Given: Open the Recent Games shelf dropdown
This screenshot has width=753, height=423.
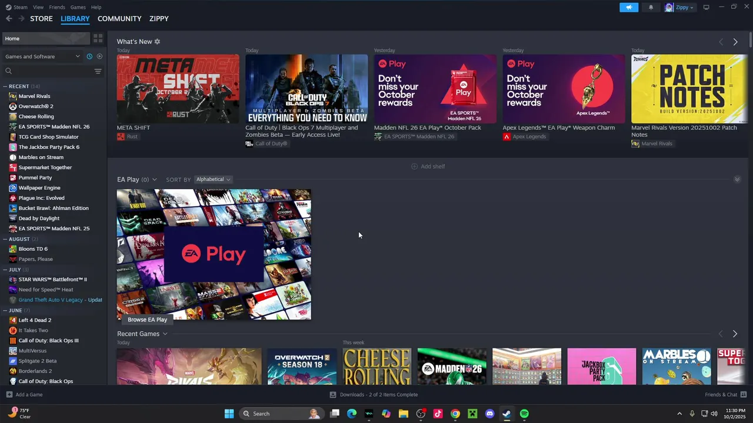Looking at the screenshot, I should click(x=165, y=334).
